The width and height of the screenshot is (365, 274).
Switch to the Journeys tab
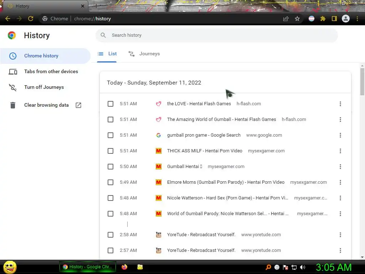(144, 54)
